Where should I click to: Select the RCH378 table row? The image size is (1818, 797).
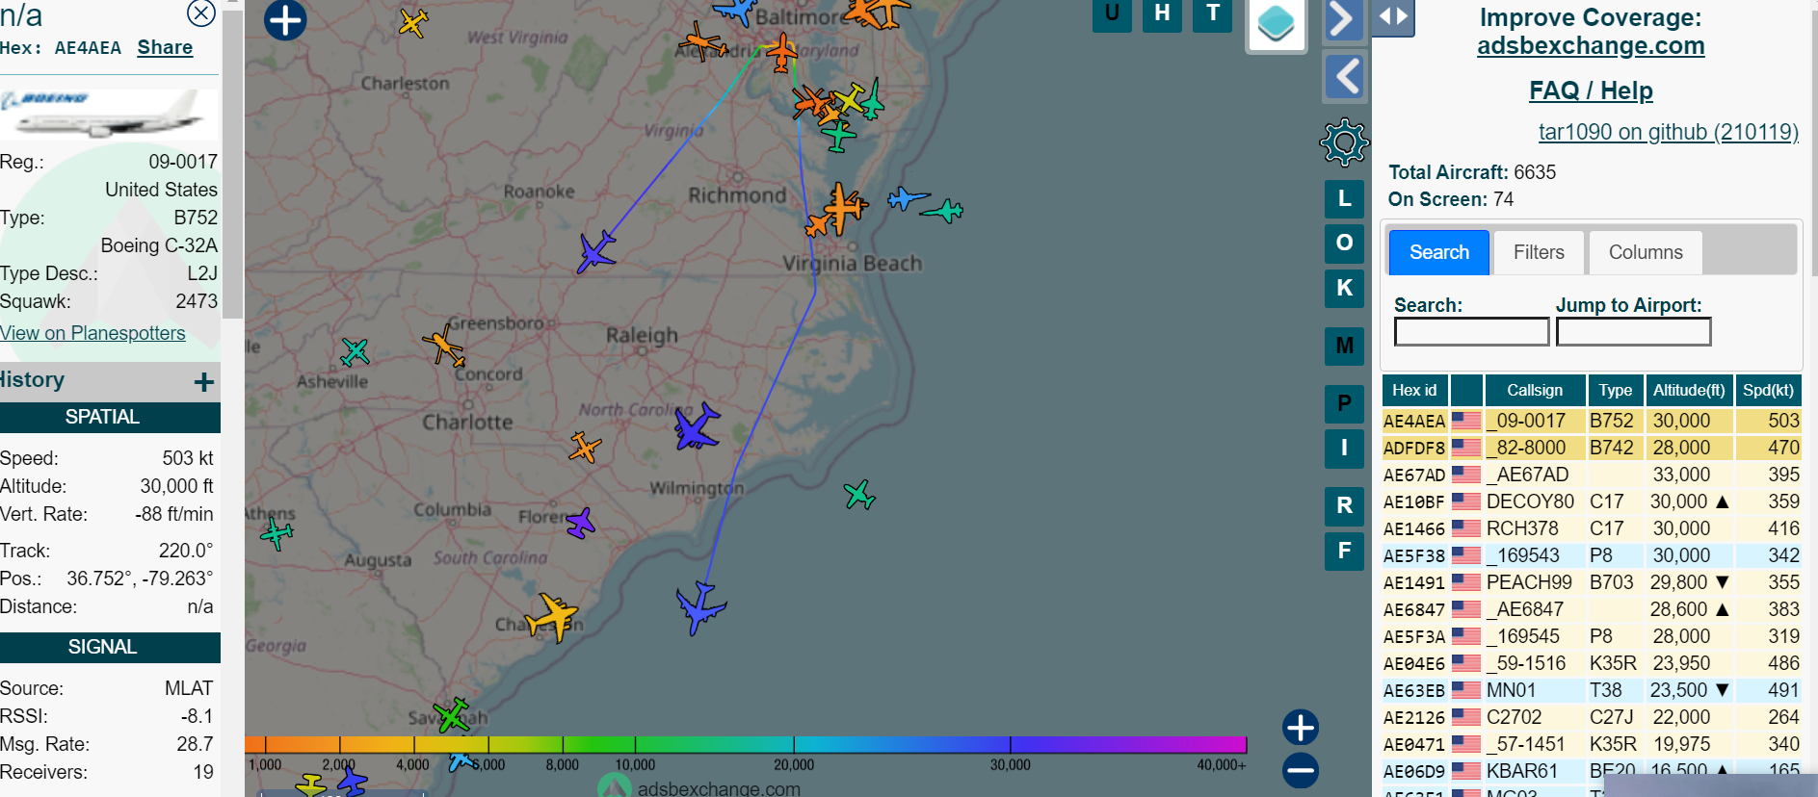pyautogui.click(x=1592, y=528)
